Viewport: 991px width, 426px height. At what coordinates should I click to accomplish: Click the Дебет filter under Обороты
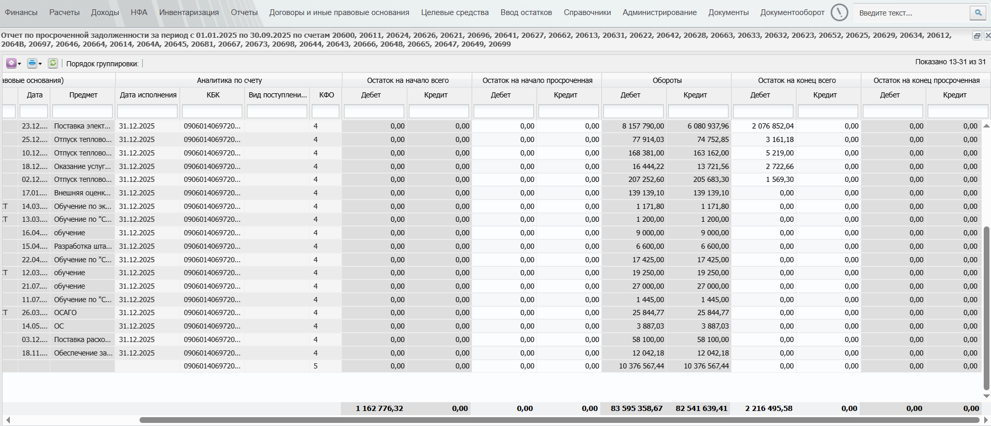click(x=634, y=111)
